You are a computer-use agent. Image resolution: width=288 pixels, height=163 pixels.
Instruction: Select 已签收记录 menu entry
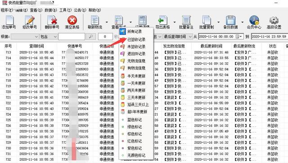tap(136, 39)
